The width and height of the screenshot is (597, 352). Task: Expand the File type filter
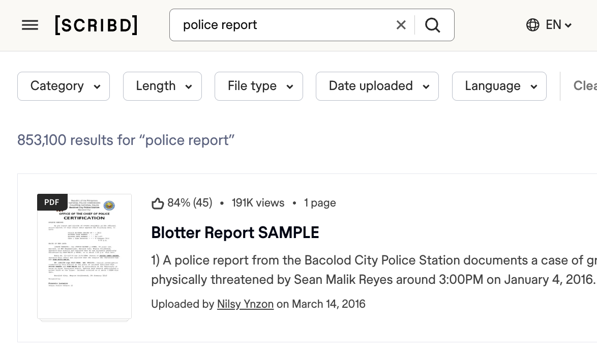click(258, 86)
